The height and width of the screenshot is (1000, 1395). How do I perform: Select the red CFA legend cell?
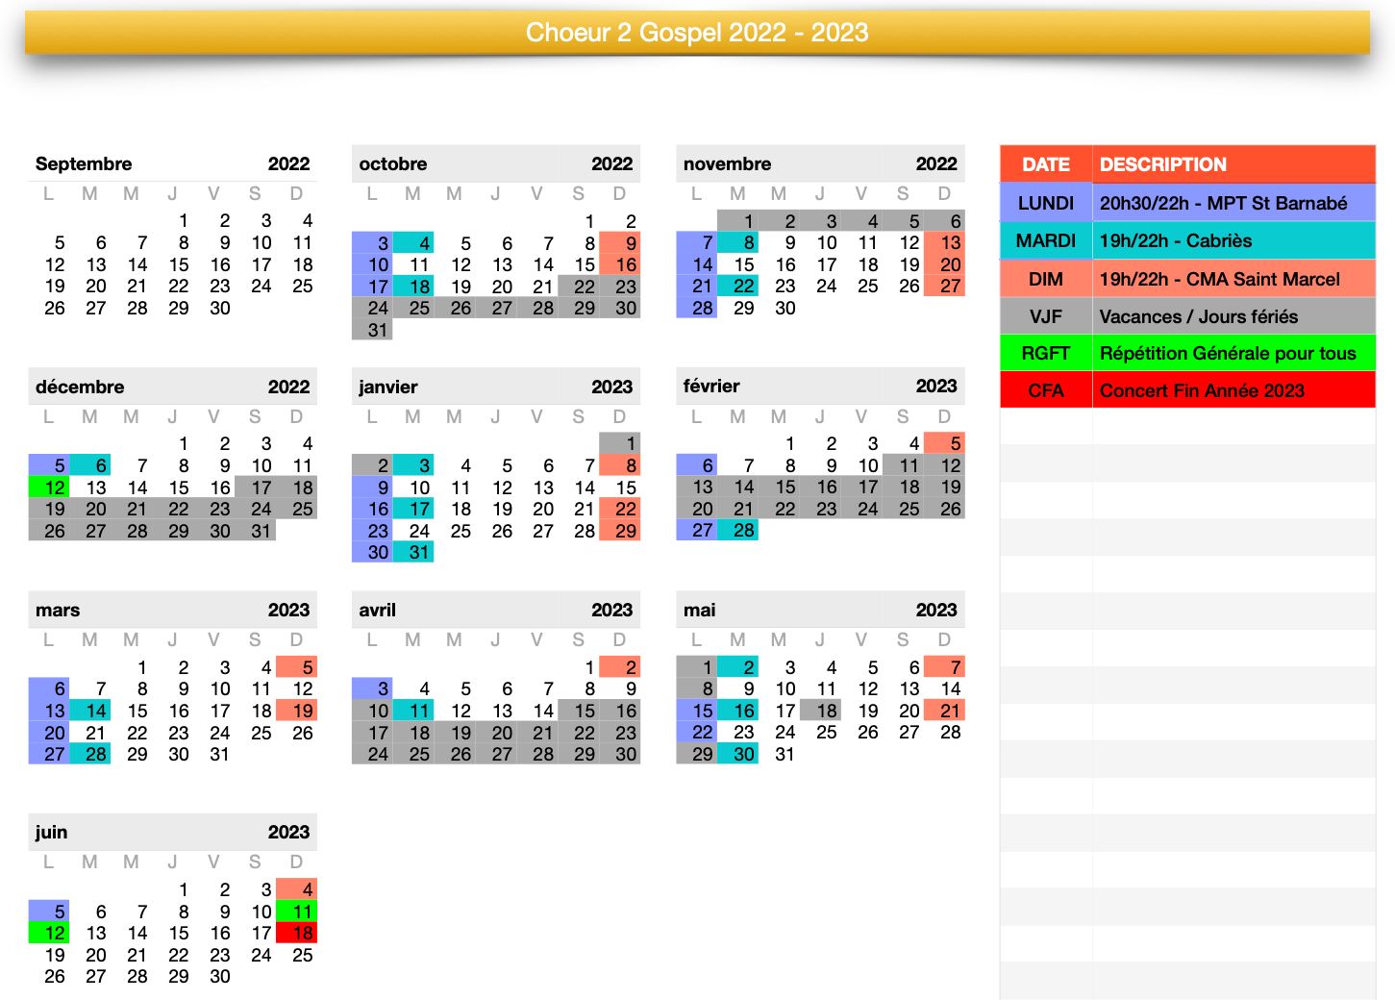pos(1046,390)
